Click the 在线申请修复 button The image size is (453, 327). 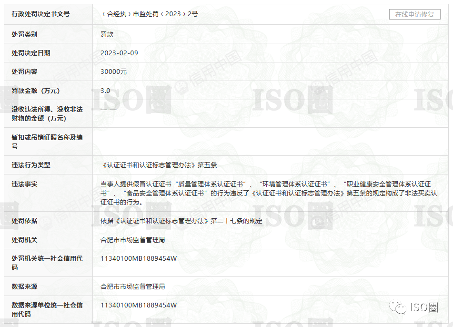[x=414, y=14]
